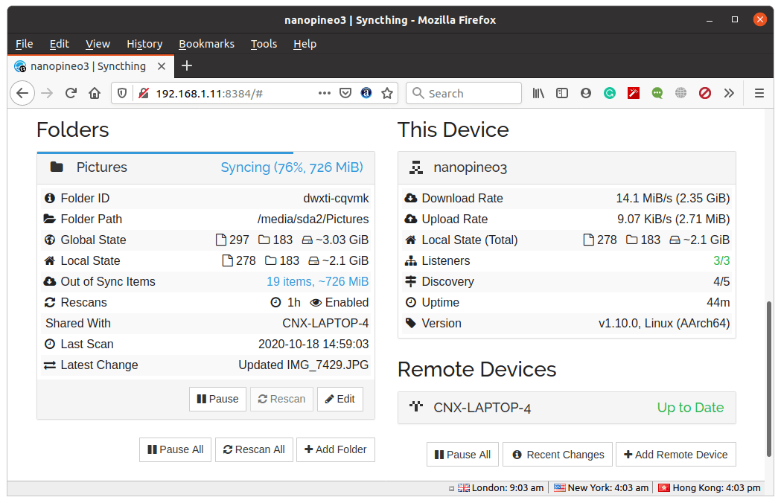Click the green Grammarly extension icon
The height and width of the screenshot is (503, 781).
(610, 93)
